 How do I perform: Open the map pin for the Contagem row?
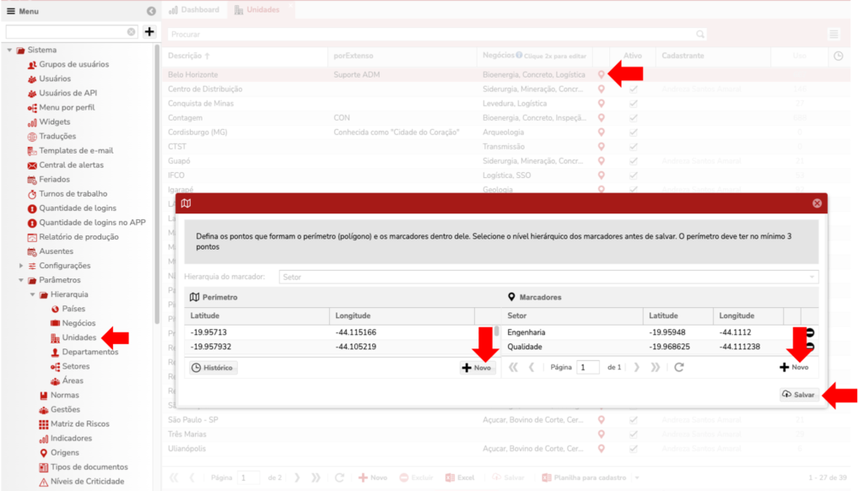(601, 117)
